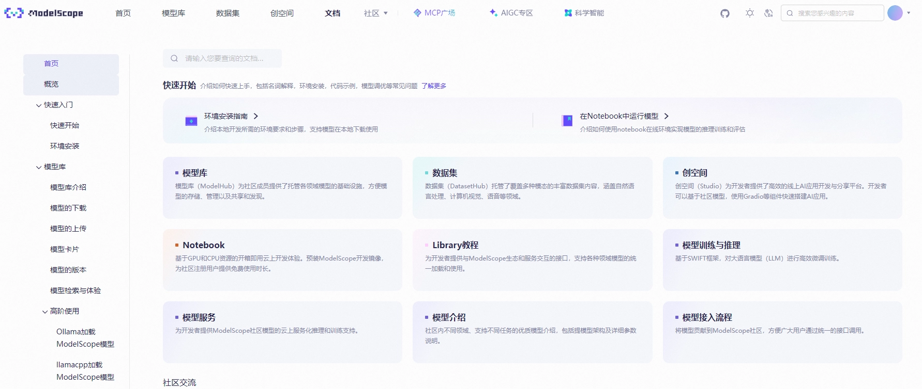Click the 科学智能 icon

click(568, 13)
